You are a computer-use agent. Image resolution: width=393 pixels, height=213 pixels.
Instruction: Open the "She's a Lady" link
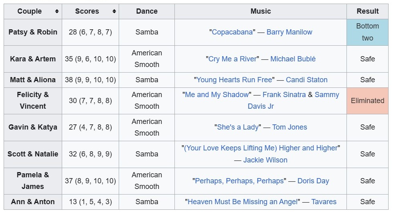pos(238,127)
